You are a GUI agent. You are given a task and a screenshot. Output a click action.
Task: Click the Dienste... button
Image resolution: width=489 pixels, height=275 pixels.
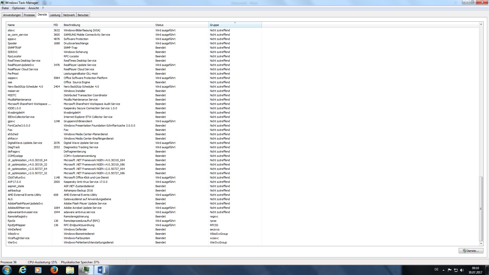pyautogui.click(x=471, y=251)
